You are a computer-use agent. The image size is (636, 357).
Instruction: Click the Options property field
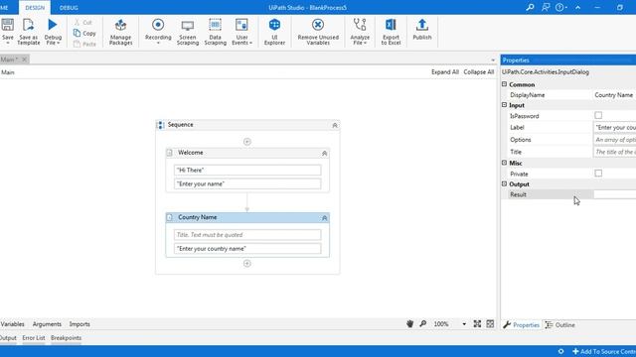614,139
